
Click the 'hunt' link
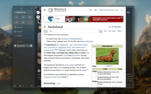coord(63,70)
